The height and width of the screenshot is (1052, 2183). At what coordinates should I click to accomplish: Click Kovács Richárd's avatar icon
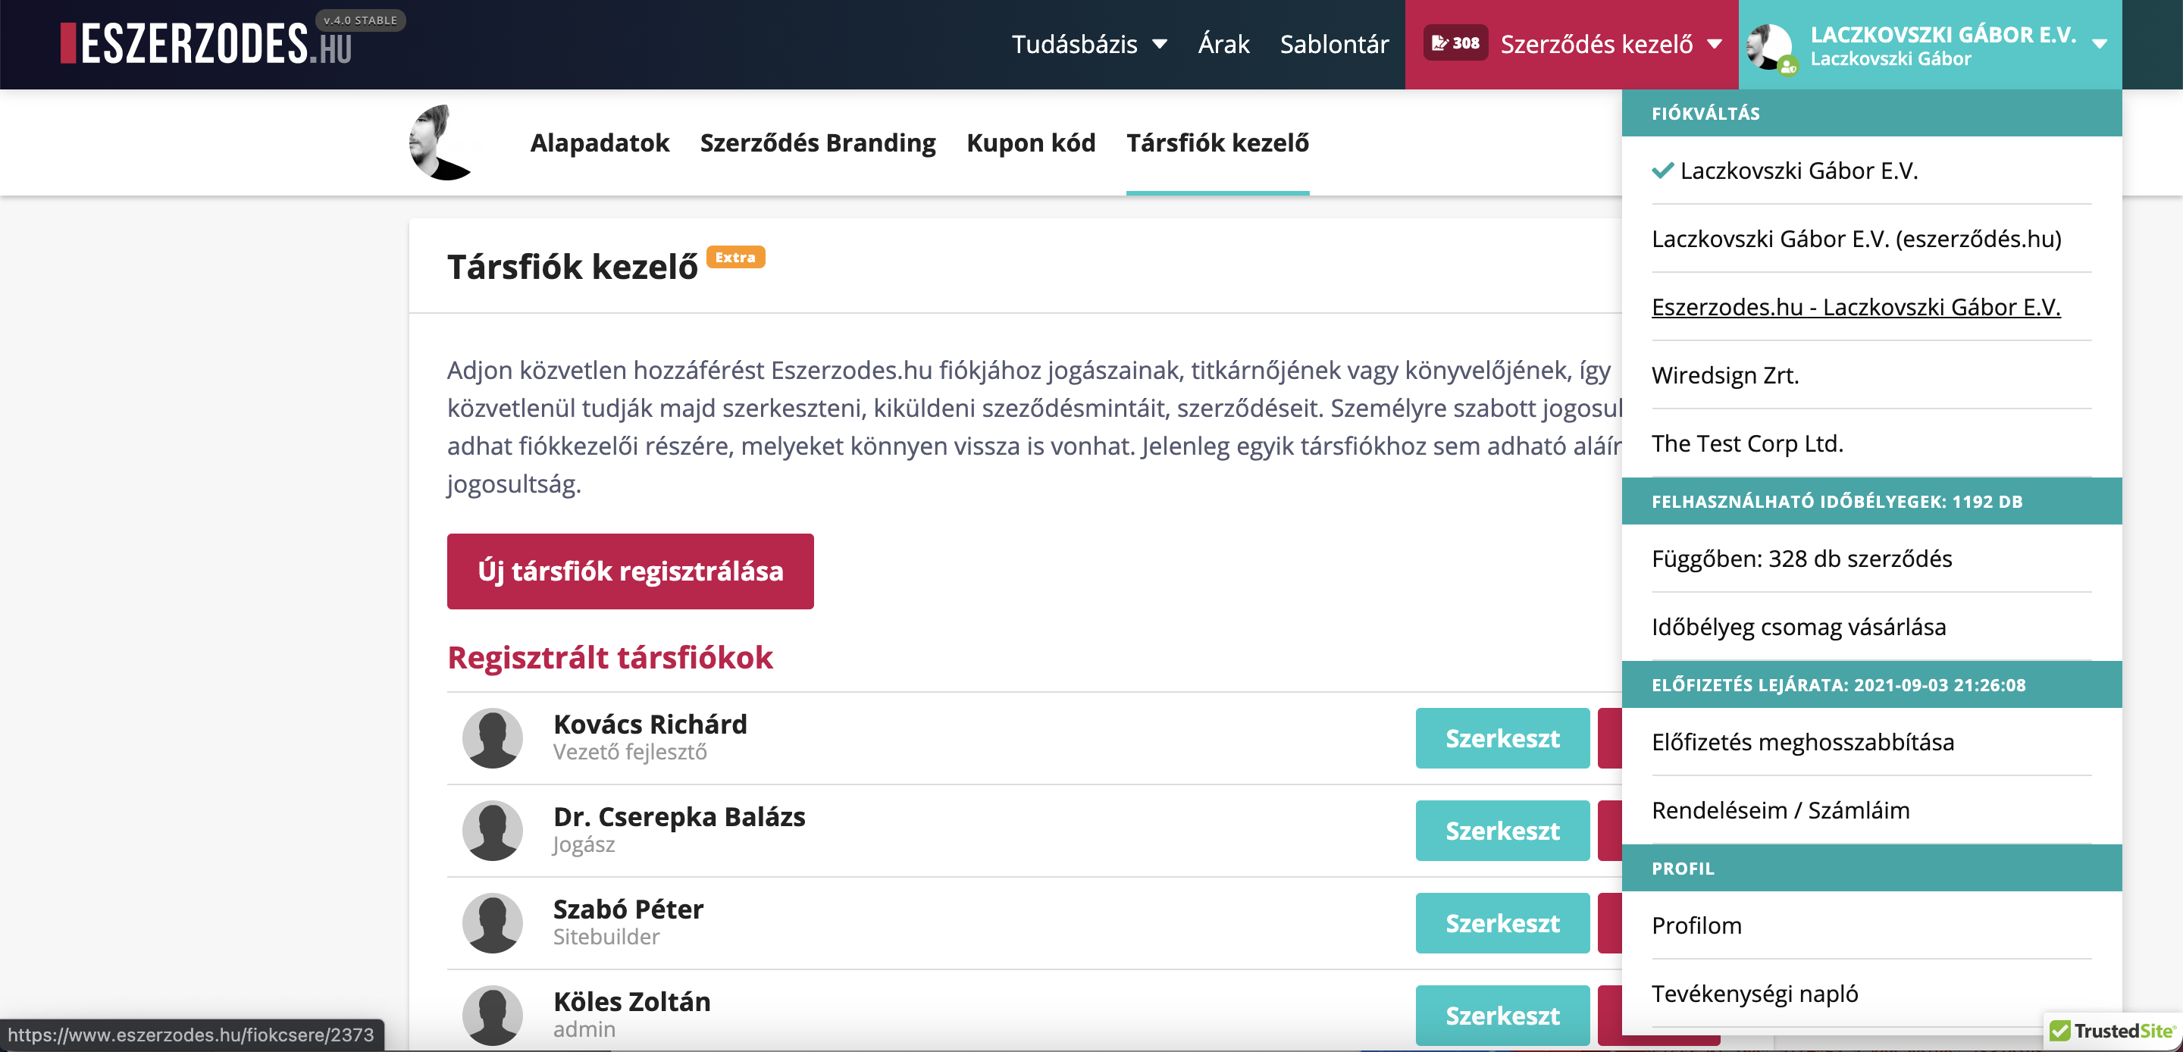[493, 737]
